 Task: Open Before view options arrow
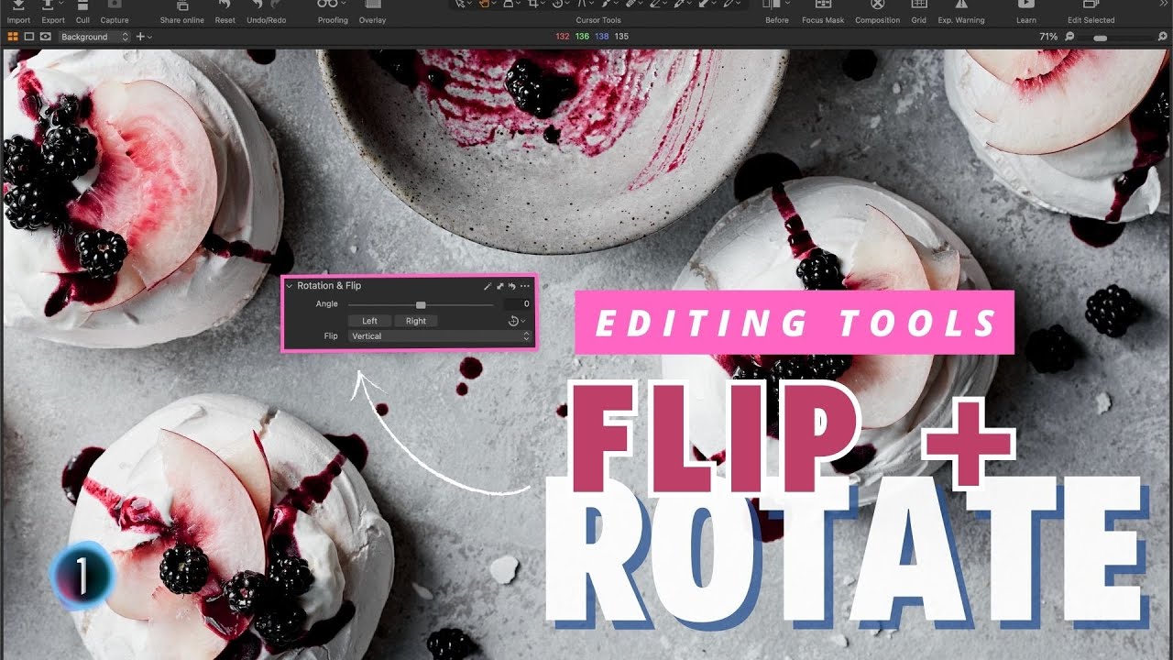(x=787, y=4)
